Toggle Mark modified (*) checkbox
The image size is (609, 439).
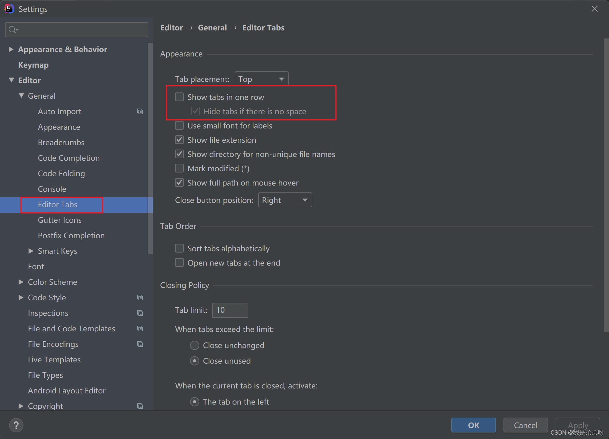click(179, 168)
